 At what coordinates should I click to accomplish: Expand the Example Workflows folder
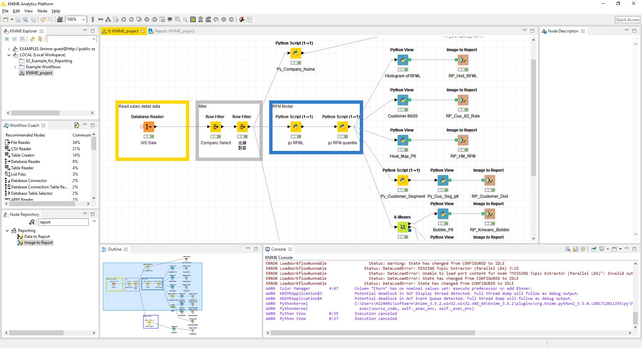pyautogui.click(x=15, y=67)
